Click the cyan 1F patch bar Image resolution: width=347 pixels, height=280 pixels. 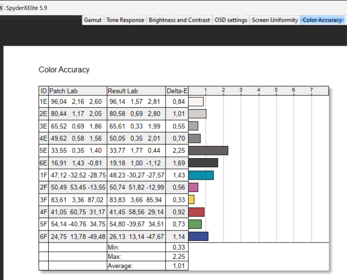point(201,175)
